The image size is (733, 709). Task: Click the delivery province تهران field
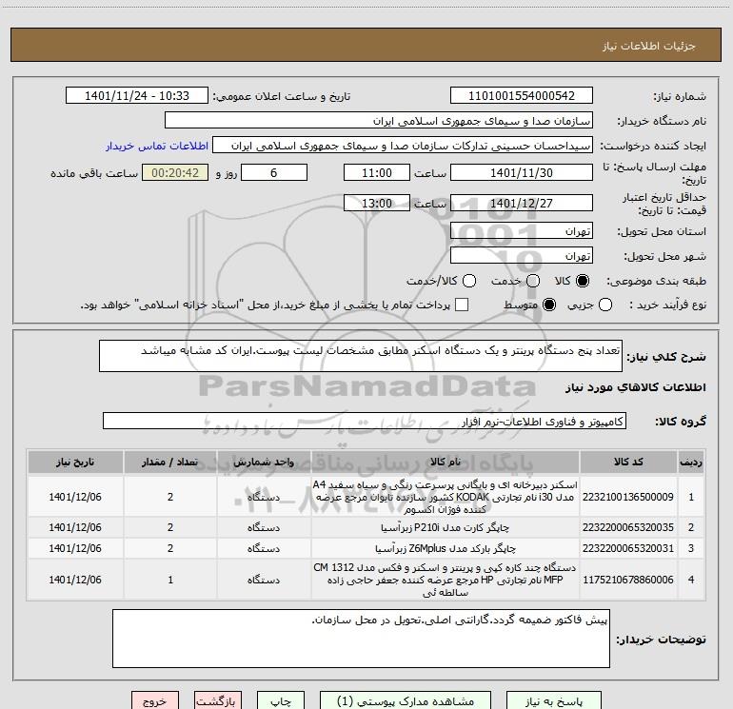[x=522, y=231]
